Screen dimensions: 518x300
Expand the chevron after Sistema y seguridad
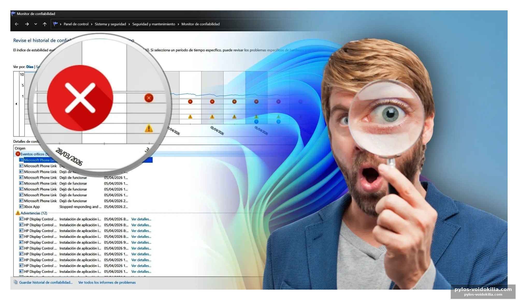point(129,24)
